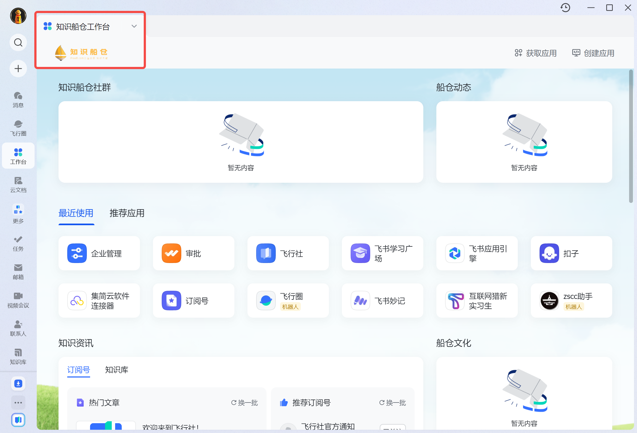Viewport: 637px width, 433px height.
Task: Click the 知识船仓 logo banner
Action: coord(81,52)
